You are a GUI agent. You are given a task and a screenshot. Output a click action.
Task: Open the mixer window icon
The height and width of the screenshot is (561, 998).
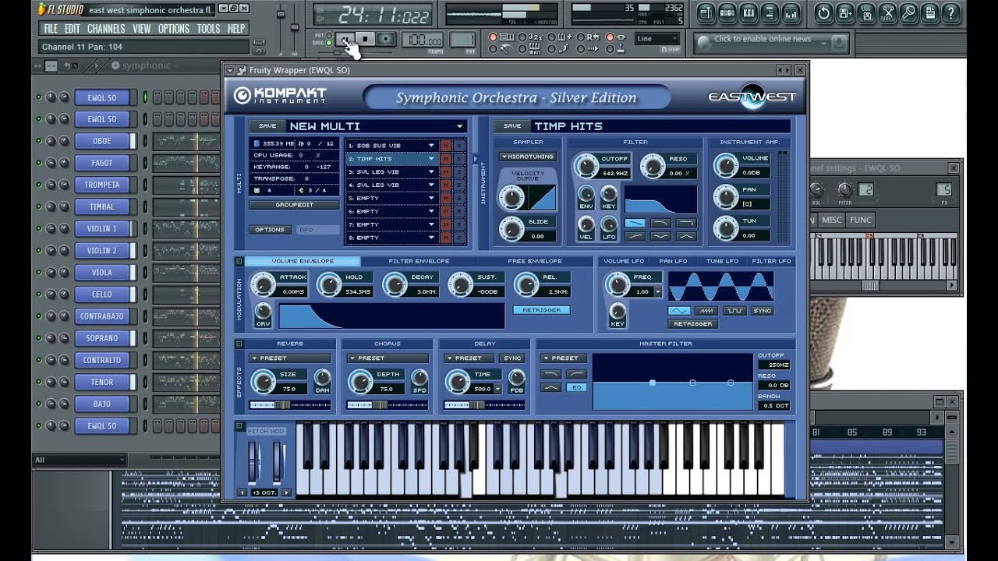pos(792,12)
